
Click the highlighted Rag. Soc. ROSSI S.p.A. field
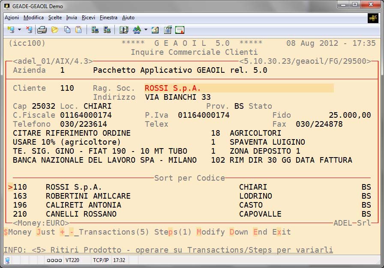239,88
